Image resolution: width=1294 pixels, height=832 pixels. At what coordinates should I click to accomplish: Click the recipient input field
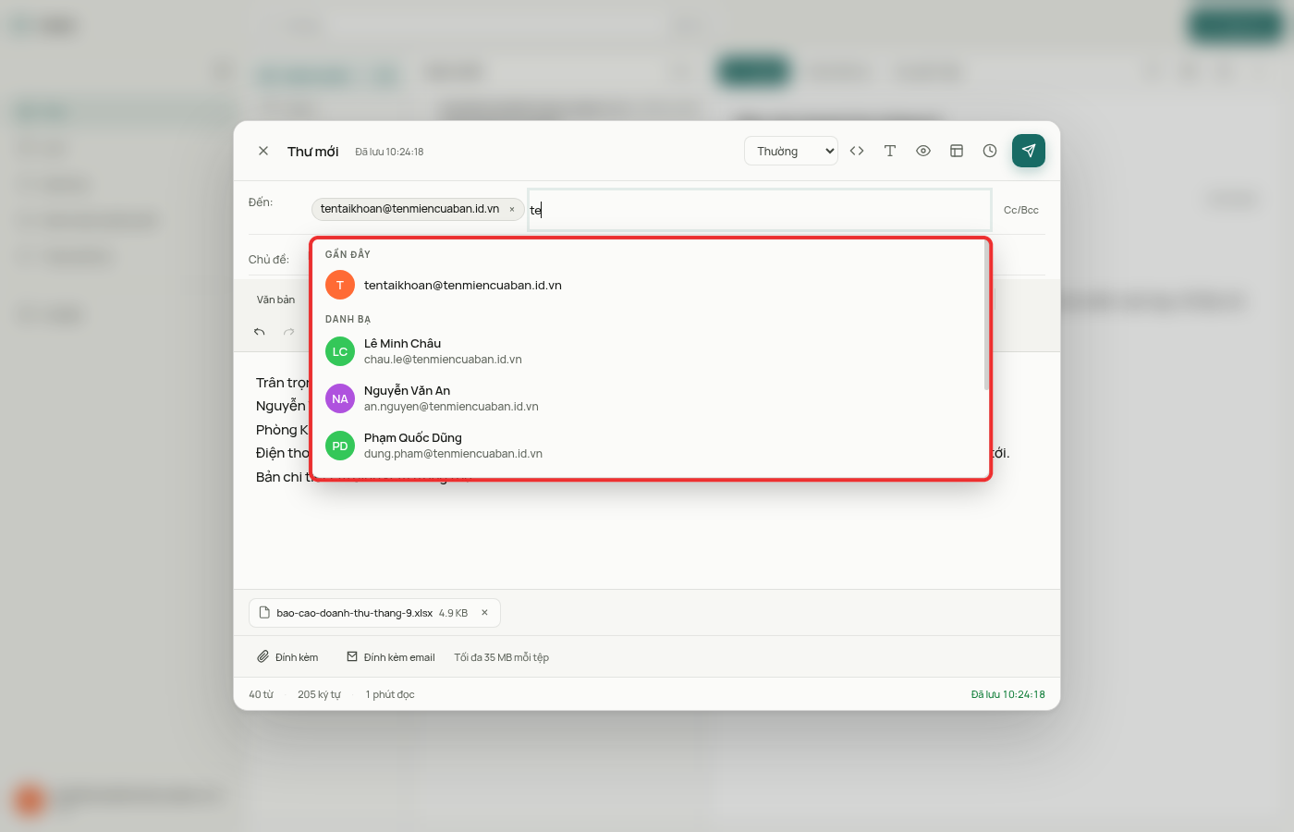[760, 210]
